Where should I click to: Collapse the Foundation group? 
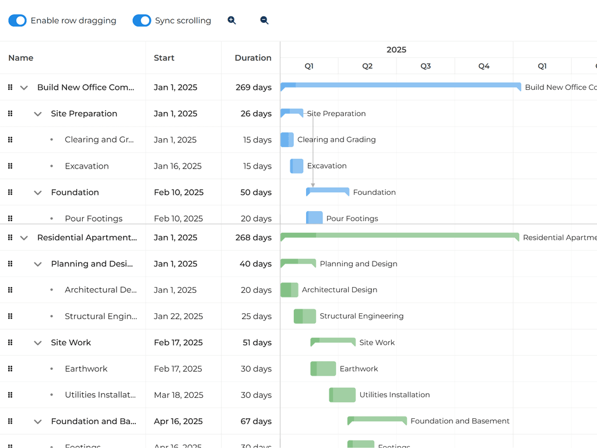(38, 192)
